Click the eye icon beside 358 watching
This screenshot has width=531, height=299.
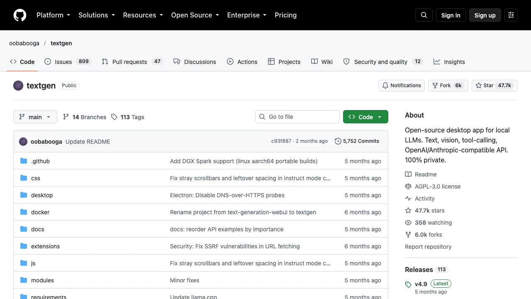click(x=408, y=223)
